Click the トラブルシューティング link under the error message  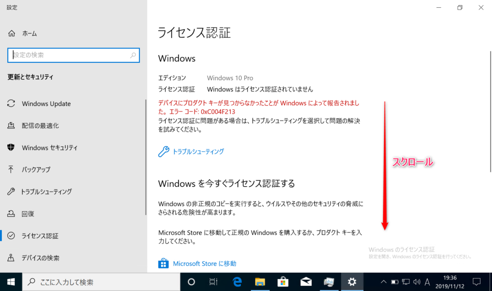(198, 151)
